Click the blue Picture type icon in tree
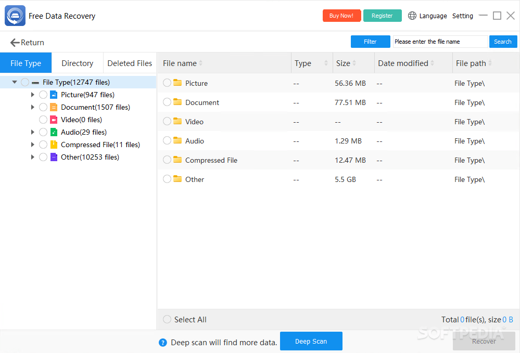The height and width of the screenshot is (353, 520). point(54,95)
